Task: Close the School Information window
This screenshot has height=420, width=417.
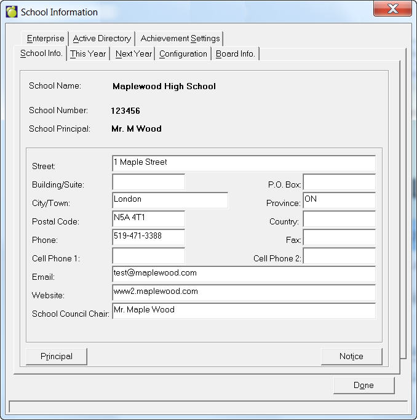Action: (x=392, y=9)
